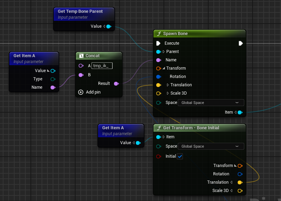Expand the Value arrow on lower Get Item A
This screenshot has height=201, width=281.
[133, 143]
